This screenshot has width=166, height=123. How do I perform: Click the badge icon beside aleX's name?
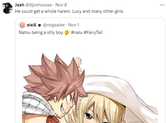(x=39, y=25)
